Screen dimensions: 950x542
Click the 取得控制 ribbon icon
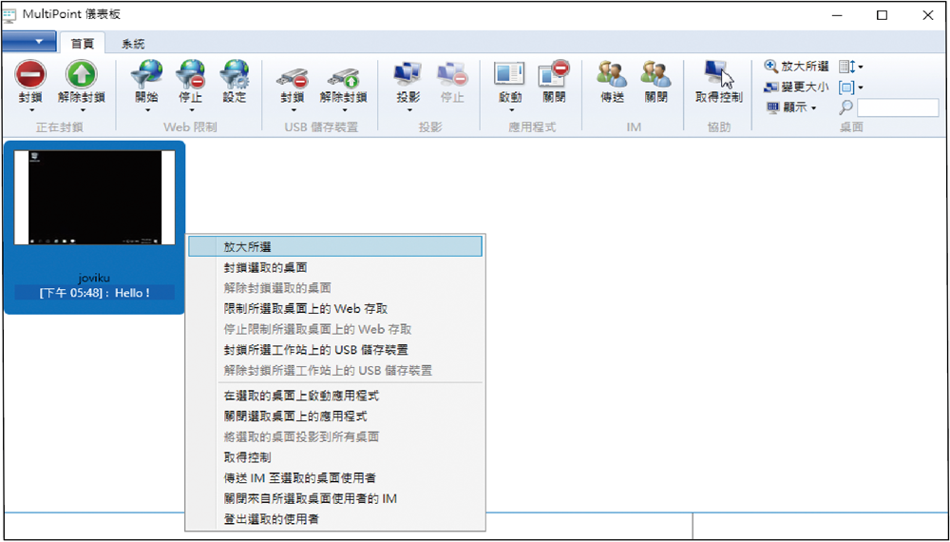click(718, 74)
